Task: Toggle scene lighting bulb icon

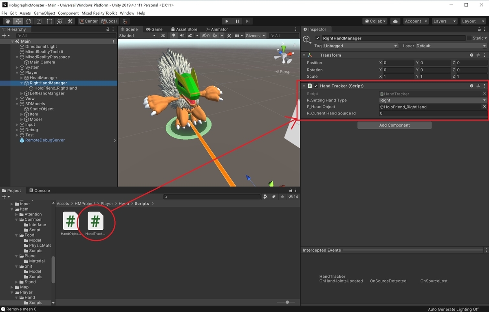Action: (173, 35)
